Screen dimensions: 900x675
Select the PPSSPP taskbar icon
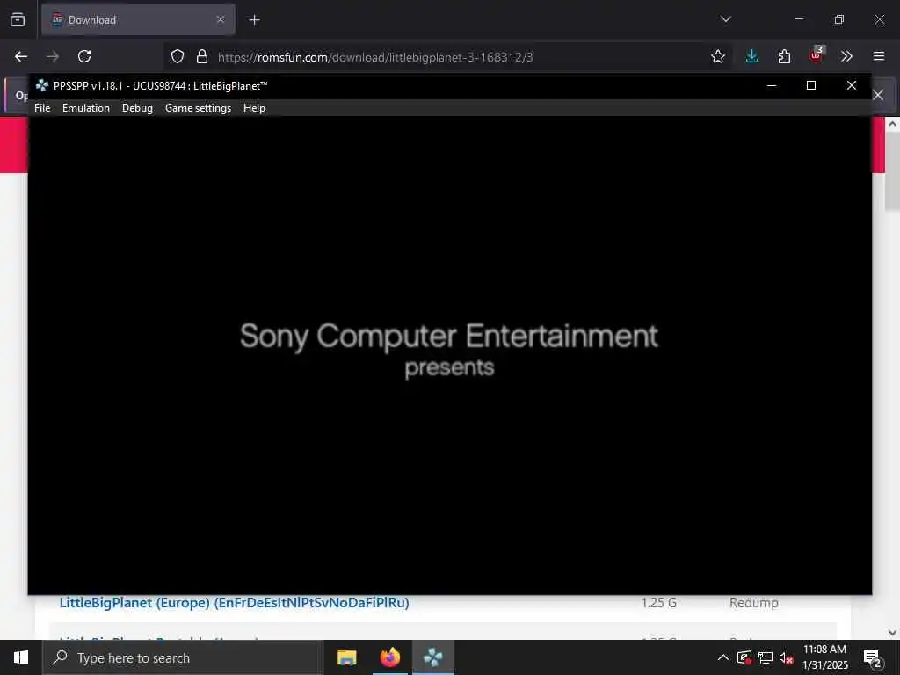[433, 657]
